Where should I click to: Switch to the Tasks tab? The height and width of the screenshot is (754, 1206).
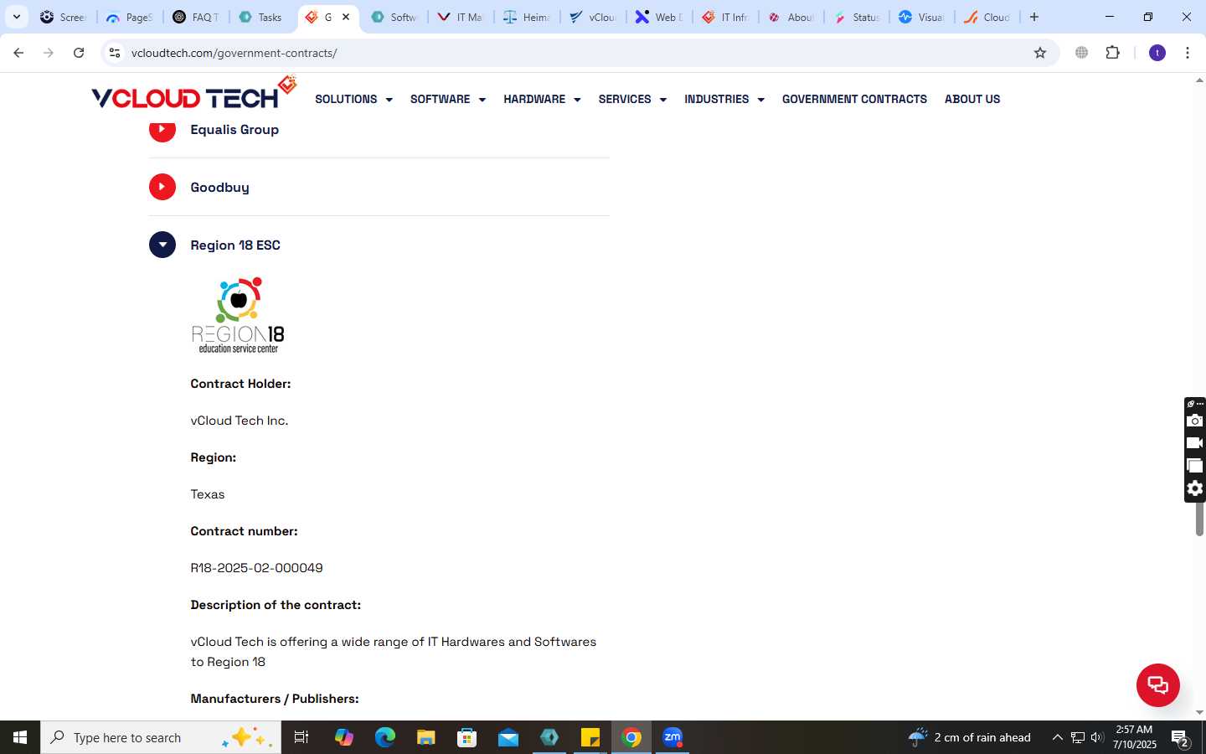(260, 17)
